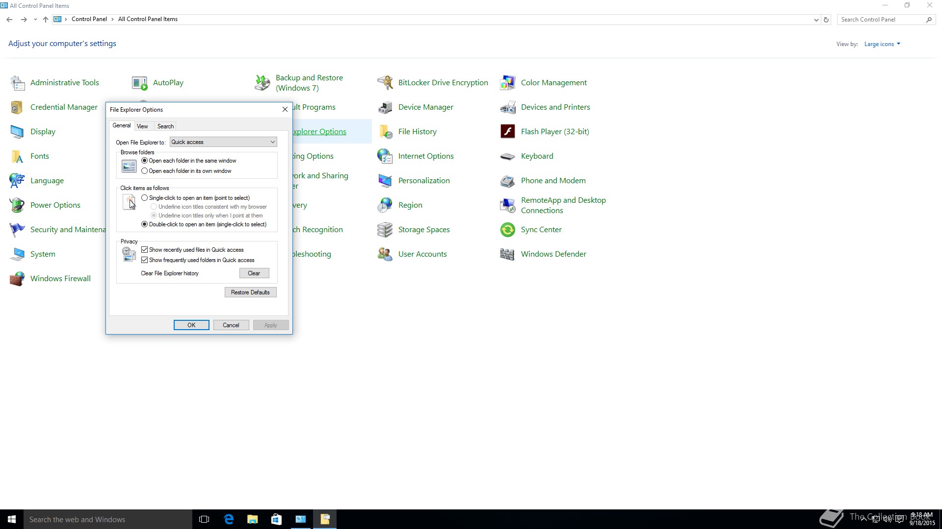The height and width of the screenshot is (529, 942).
Task: Go up one level with the Up arrow
Action: coord(46,20)
